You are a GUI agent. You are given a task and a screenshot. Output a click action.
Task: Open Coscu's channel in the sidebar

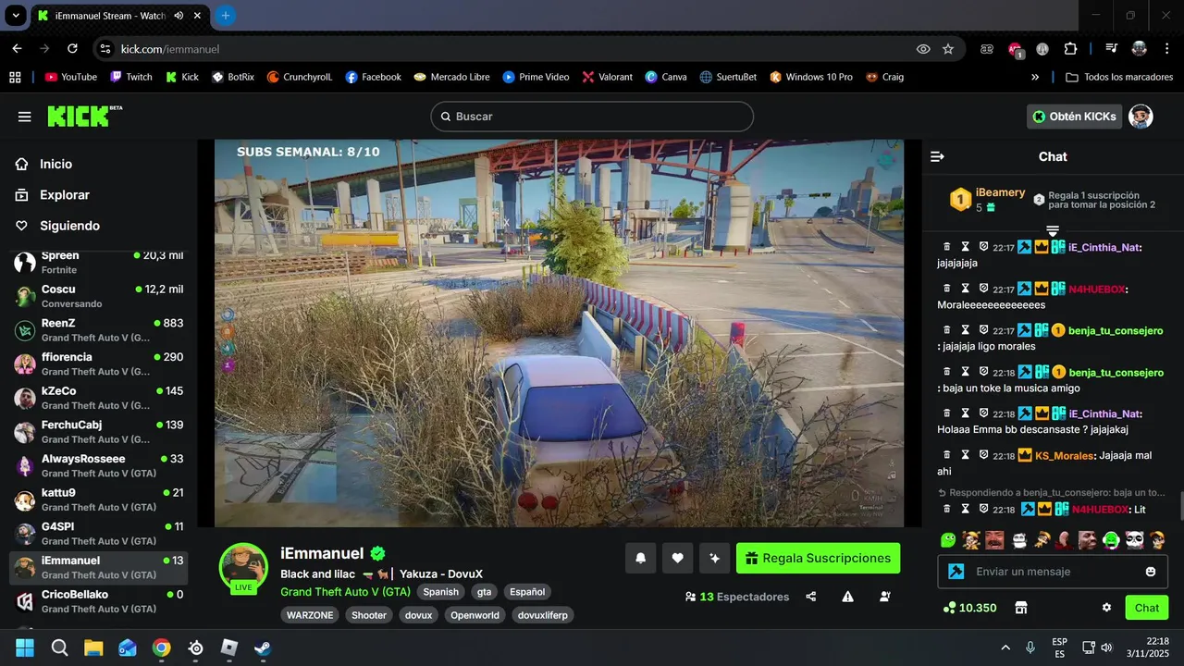pos(99,296)
